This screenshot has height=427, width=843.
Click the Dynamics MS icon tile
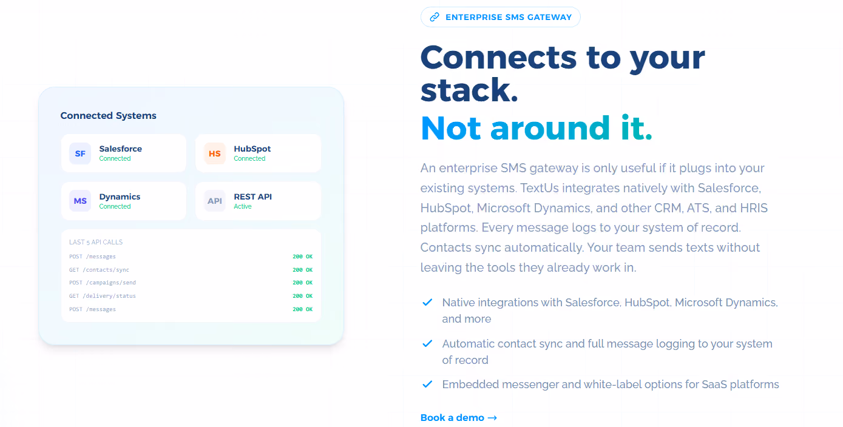(80, 201)
